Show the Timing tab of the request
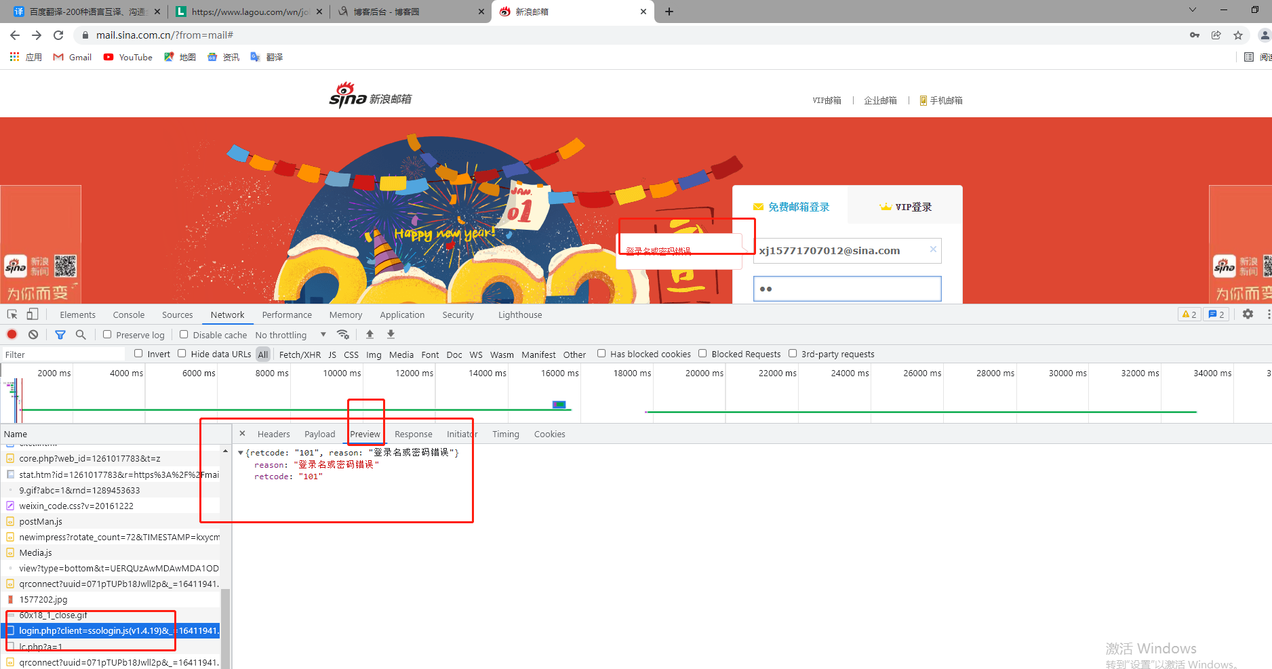The width and height of the screenshot is (1272, 669). tap(506, 434)
